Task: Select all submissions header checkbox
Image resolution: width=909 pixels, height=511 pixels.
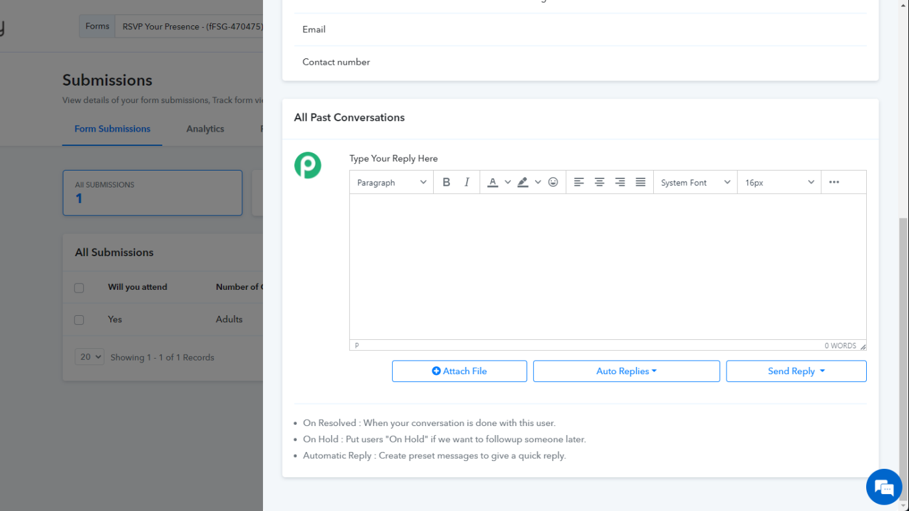Action: click(x=79, y=288)
